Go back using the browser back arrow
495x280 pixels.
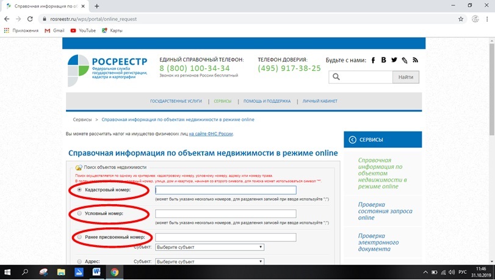(x=7, y=19)
